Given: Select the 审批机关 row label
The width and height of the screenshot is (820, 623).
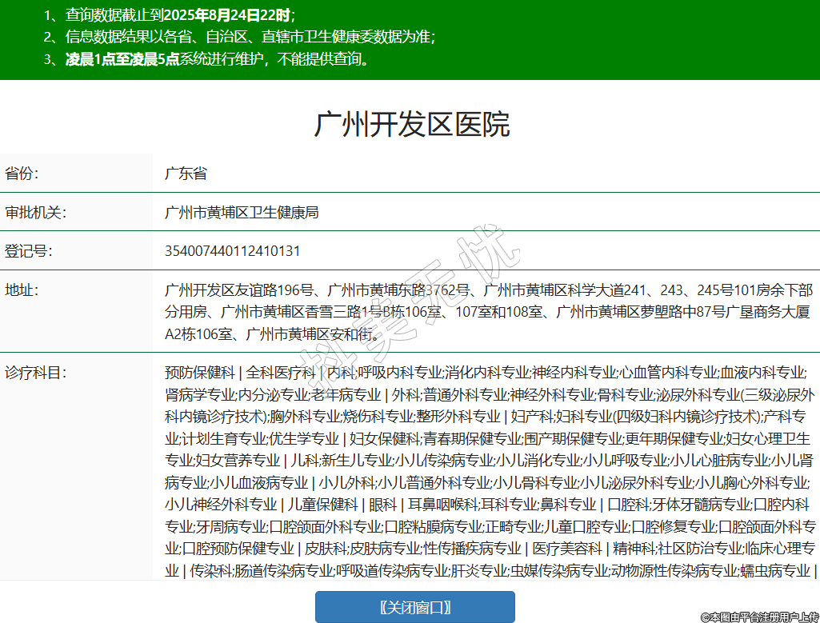Looking at the screenshot, I should pyautogui.click(x=35, y=212).
